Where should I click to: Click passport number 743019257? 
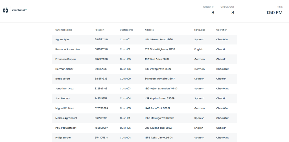[x=101, y=98]
